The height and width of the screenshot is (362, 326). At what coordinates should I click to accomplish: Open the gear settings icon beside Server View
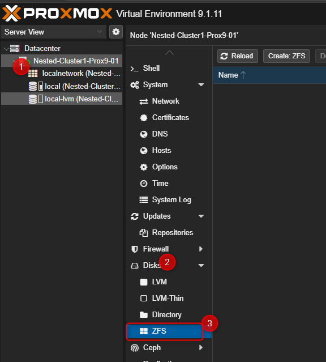click(116, 32)
